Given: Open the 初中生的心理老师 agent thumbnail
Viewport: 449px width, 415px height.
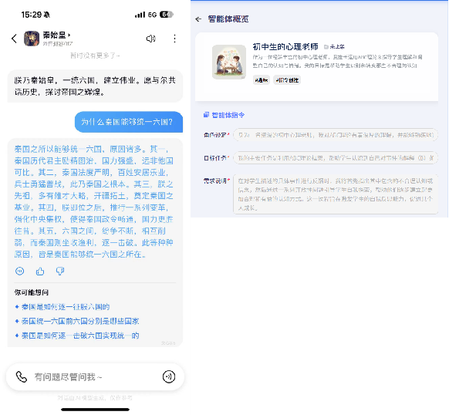Looking at the screenshot, I should tap(229, 62).
